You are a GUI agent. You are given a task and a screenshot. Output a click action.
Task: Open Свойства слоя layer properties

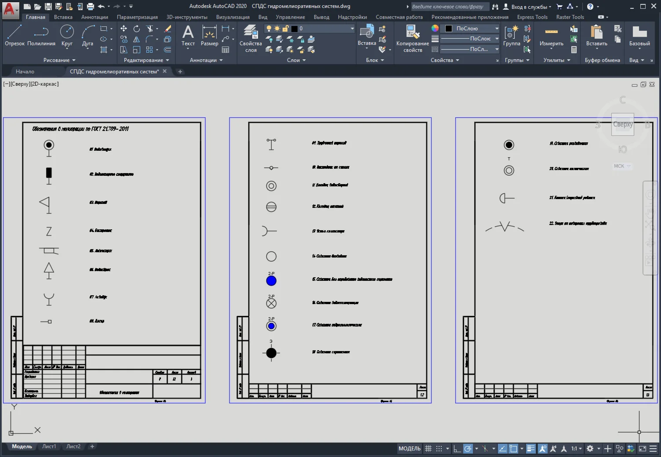point(251,39)
